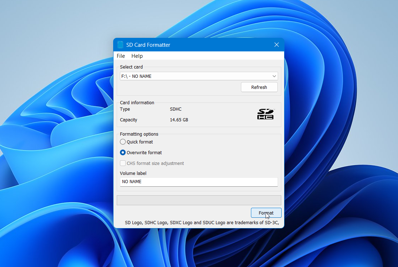Click the SD Logo trademark notice text

202,223
